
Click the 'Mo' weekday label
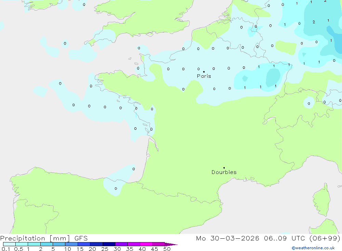click(x=201, y=238)
